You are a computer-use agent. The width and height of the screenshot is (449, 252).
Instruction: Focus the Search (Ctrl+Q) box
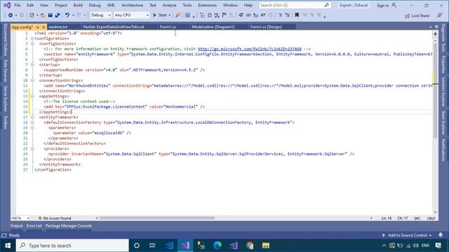point(295,5)
